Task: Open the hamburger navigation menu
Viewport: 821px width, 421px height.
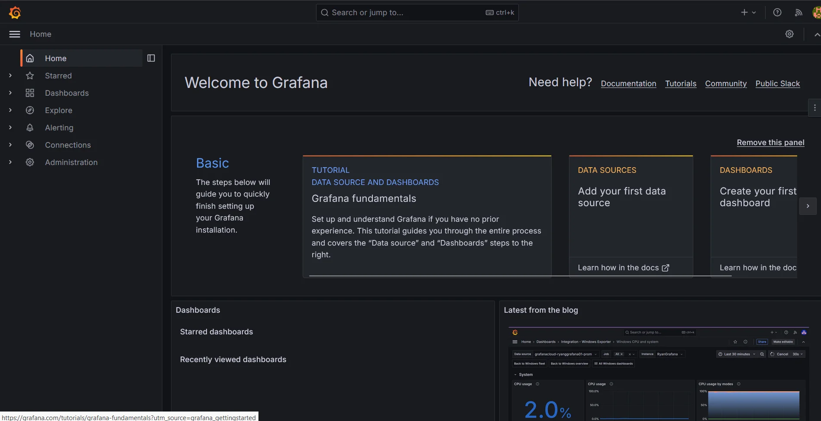Action: tap(14, 34)
